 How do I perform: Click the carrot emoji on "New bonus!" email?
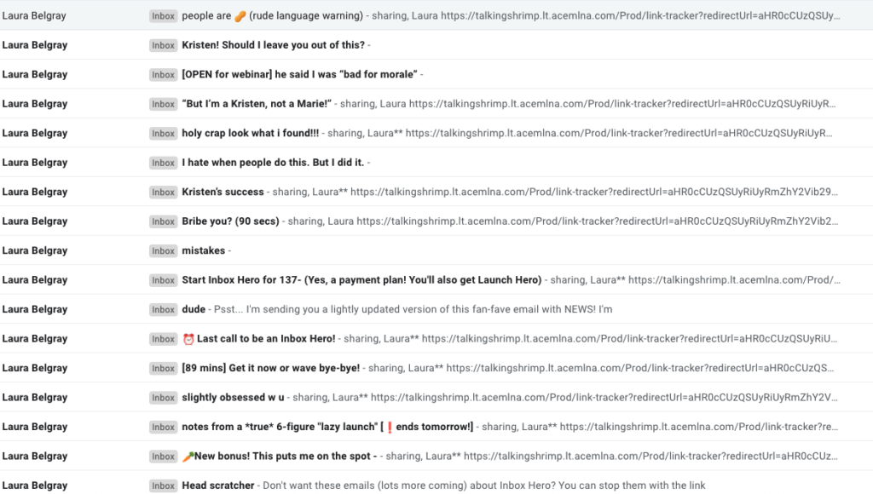coord(188,457)
